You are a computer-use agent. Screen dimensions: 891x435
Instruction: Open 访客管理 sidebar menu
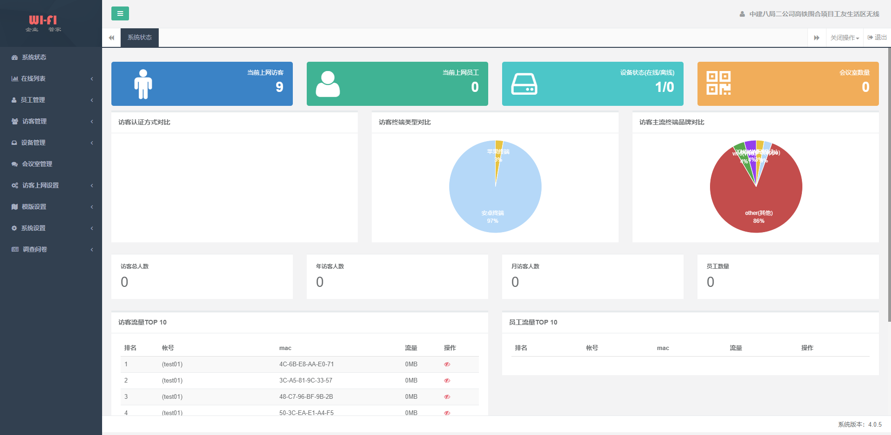51,121
